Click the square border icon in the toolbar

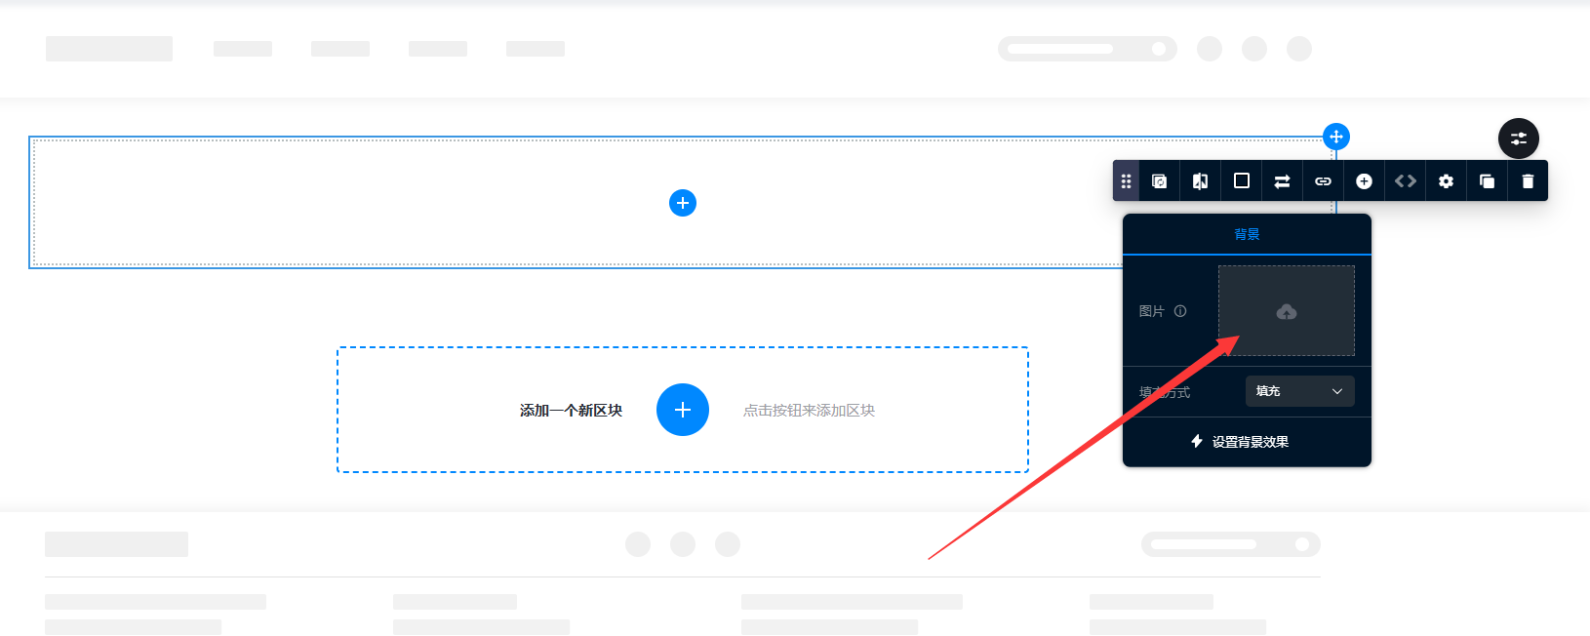coord(1242,181)
